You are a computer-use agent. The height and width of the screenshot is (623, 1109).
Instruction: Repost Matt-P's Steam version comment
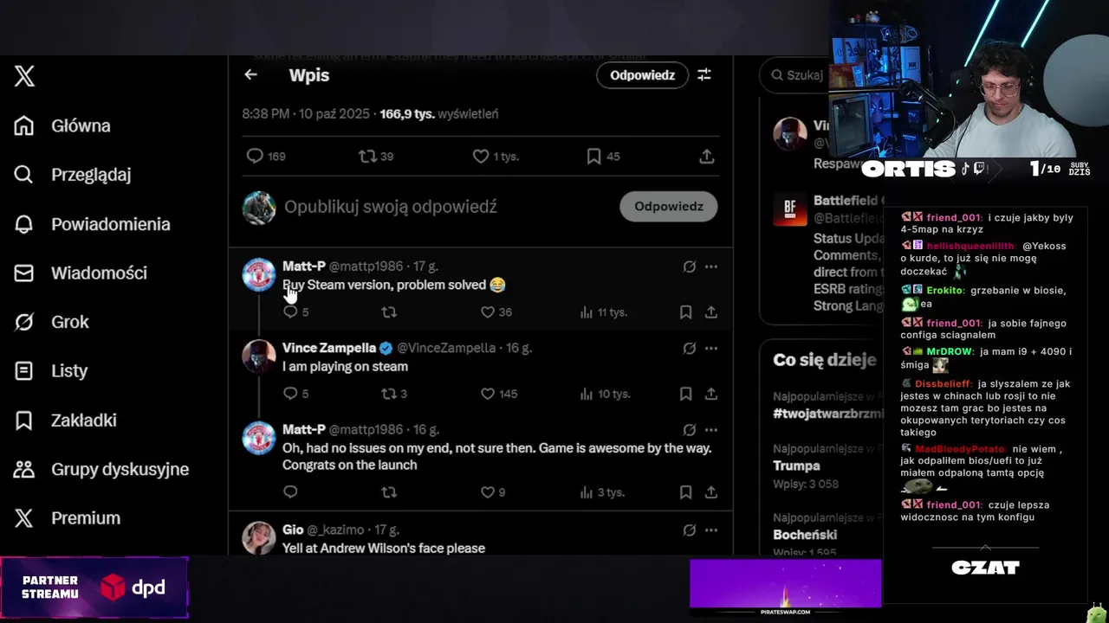[389, 312]
